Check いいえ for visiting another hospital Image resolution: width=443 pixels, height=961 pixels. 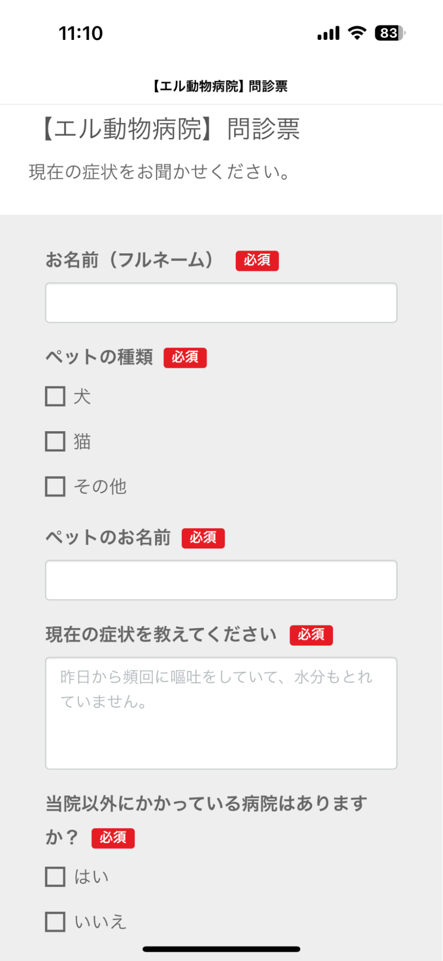click(x=55, y=921)
